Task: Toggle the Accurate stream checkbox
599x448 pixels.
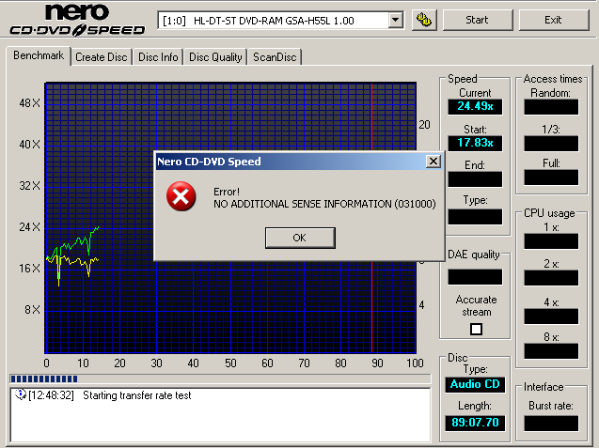Action: [476, 329]
